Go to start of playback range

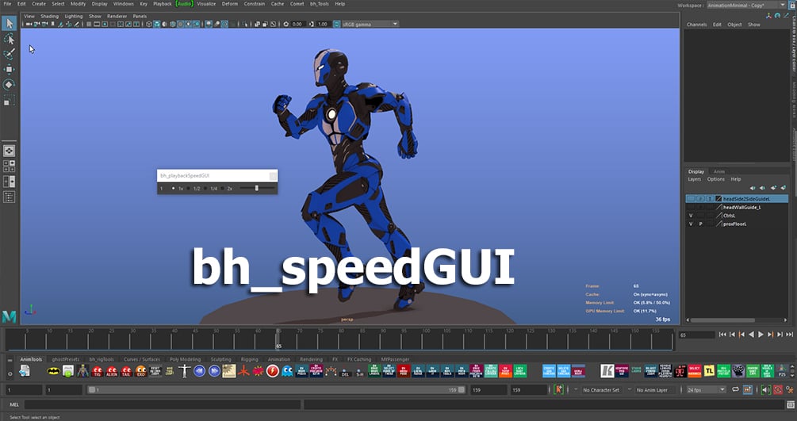(722, 335)
